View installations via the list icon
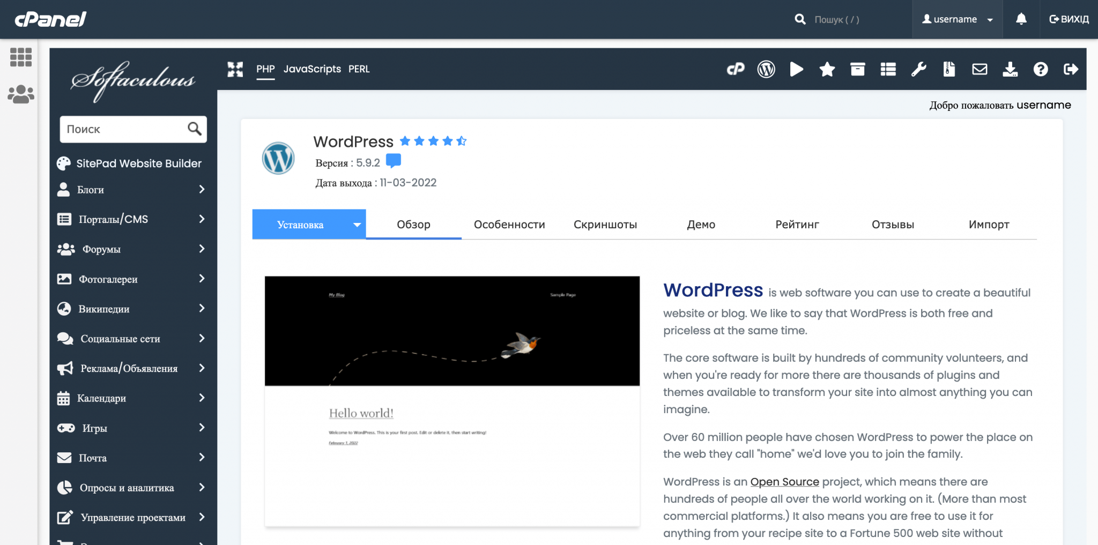The width and height of the screenshot is (1098, 545). (x=887, y=69)
